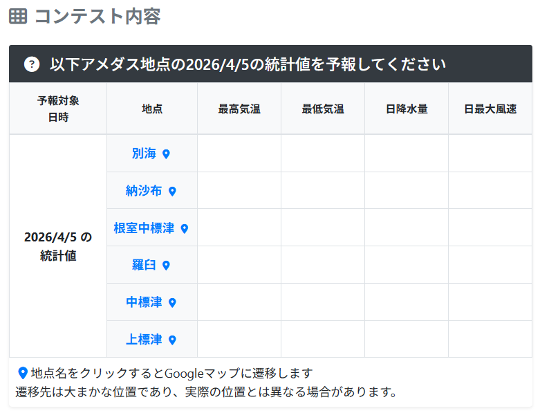Click the map pin next to 納沙布
The image size is (540, 413).
(172, 191)
